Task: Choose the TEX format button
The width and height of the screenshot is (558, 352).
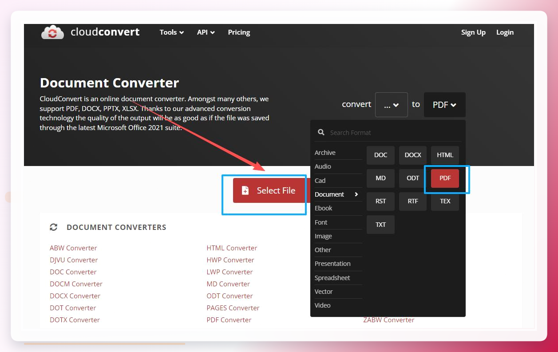Action: pos(445,201)
